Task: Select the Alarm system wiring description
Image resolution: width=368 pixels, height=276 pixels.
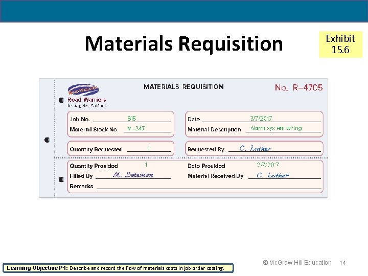Action: point(276,128)
